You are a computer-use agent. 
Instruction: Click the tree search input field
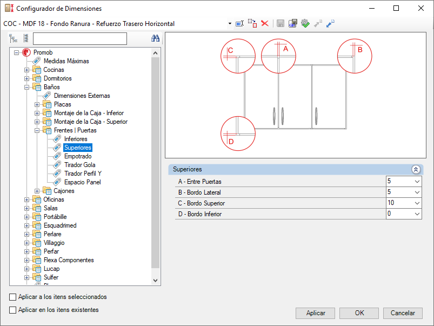pos(80,38)
